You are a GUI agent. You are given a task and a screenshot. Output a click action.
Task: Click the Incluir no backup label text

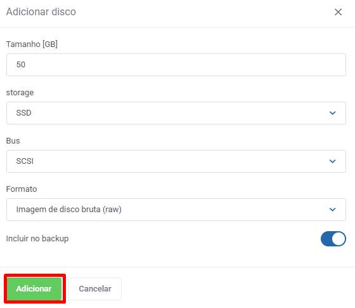pyautogui.click(x=37, y=239)
